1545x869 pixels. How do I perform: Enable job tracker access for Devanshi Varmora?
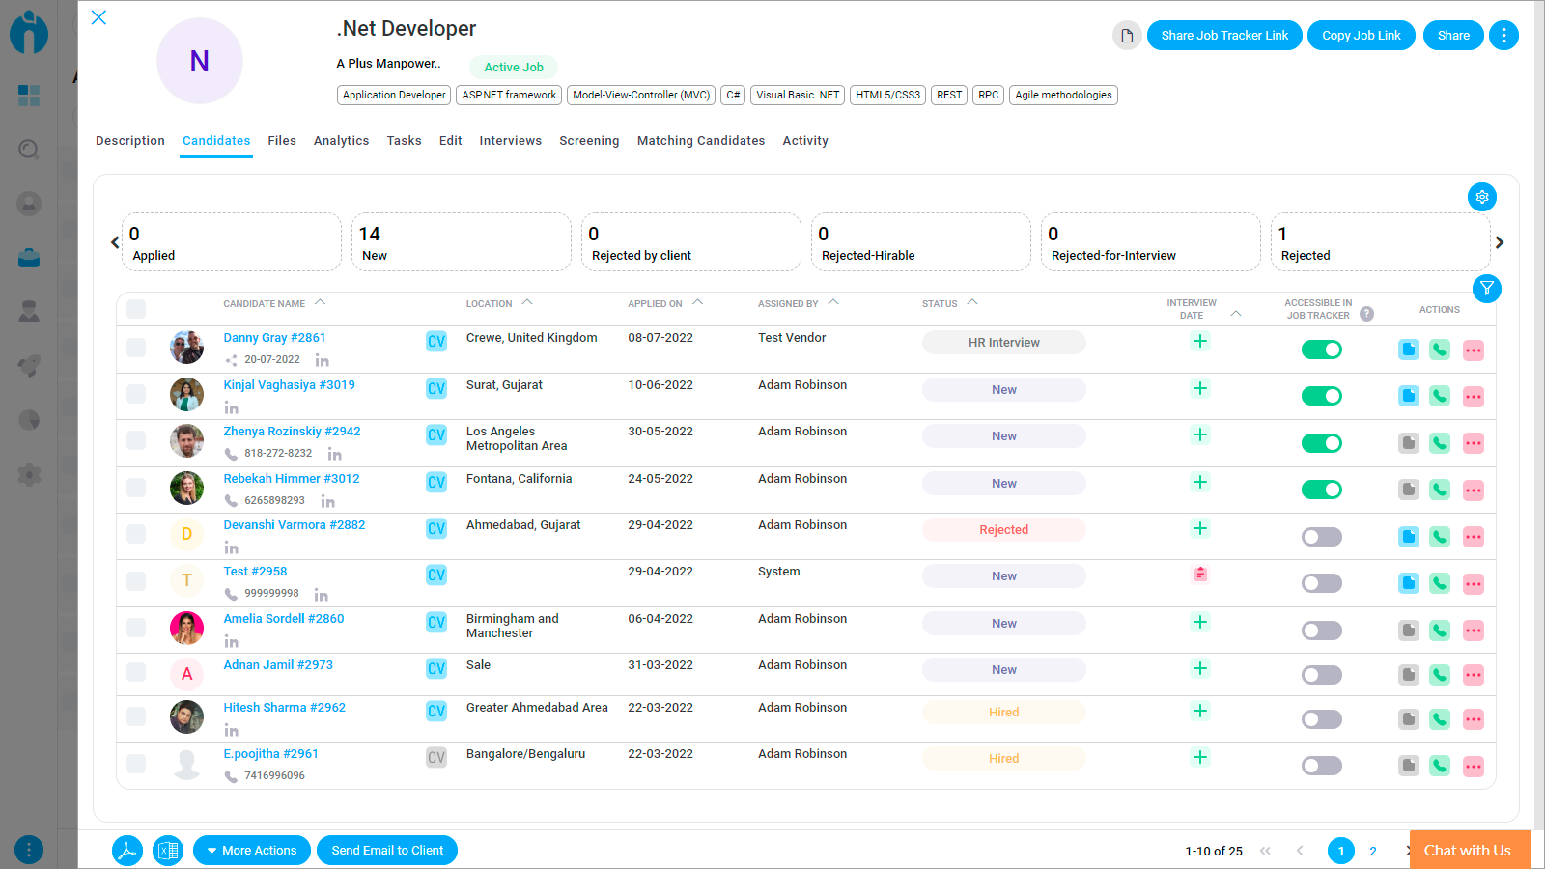point(1322,537)
